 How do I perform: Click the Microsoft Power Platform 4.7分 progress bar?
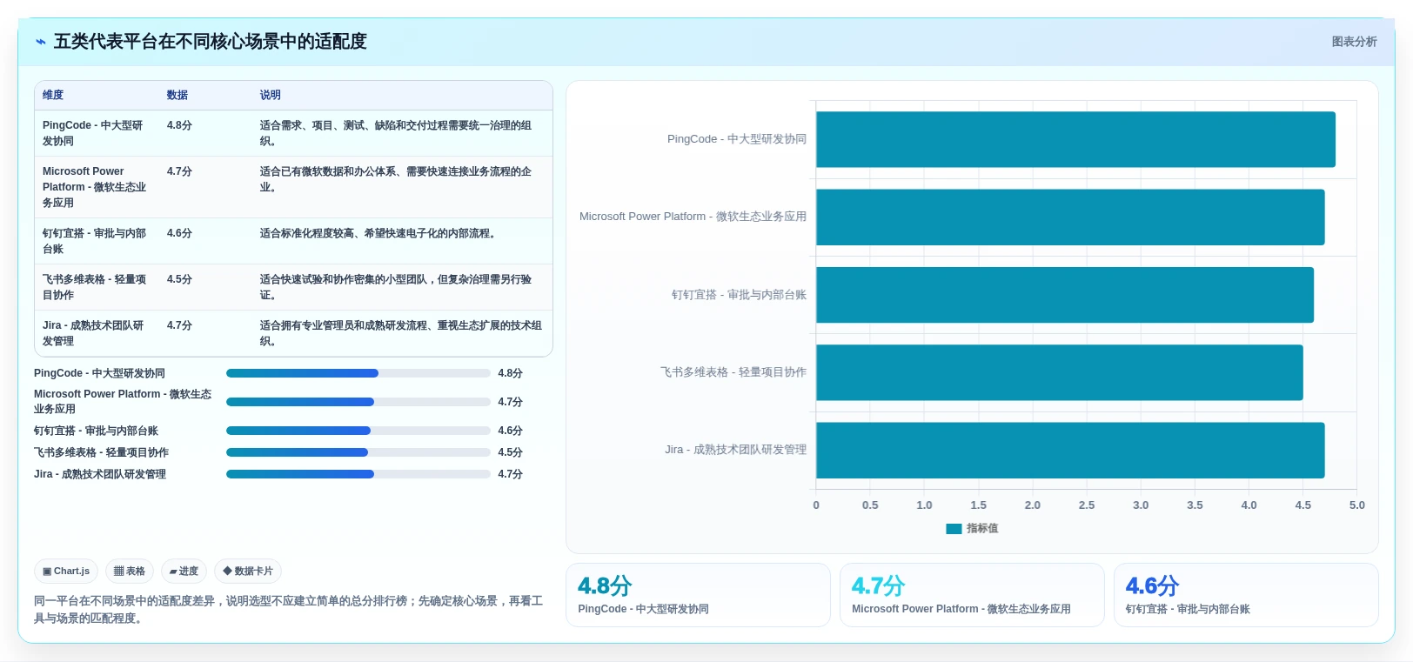tap(358, 402)
